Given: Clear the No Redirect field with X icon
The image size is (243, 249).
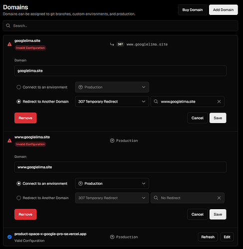Looking at the screenshot, I should (219, 198).
